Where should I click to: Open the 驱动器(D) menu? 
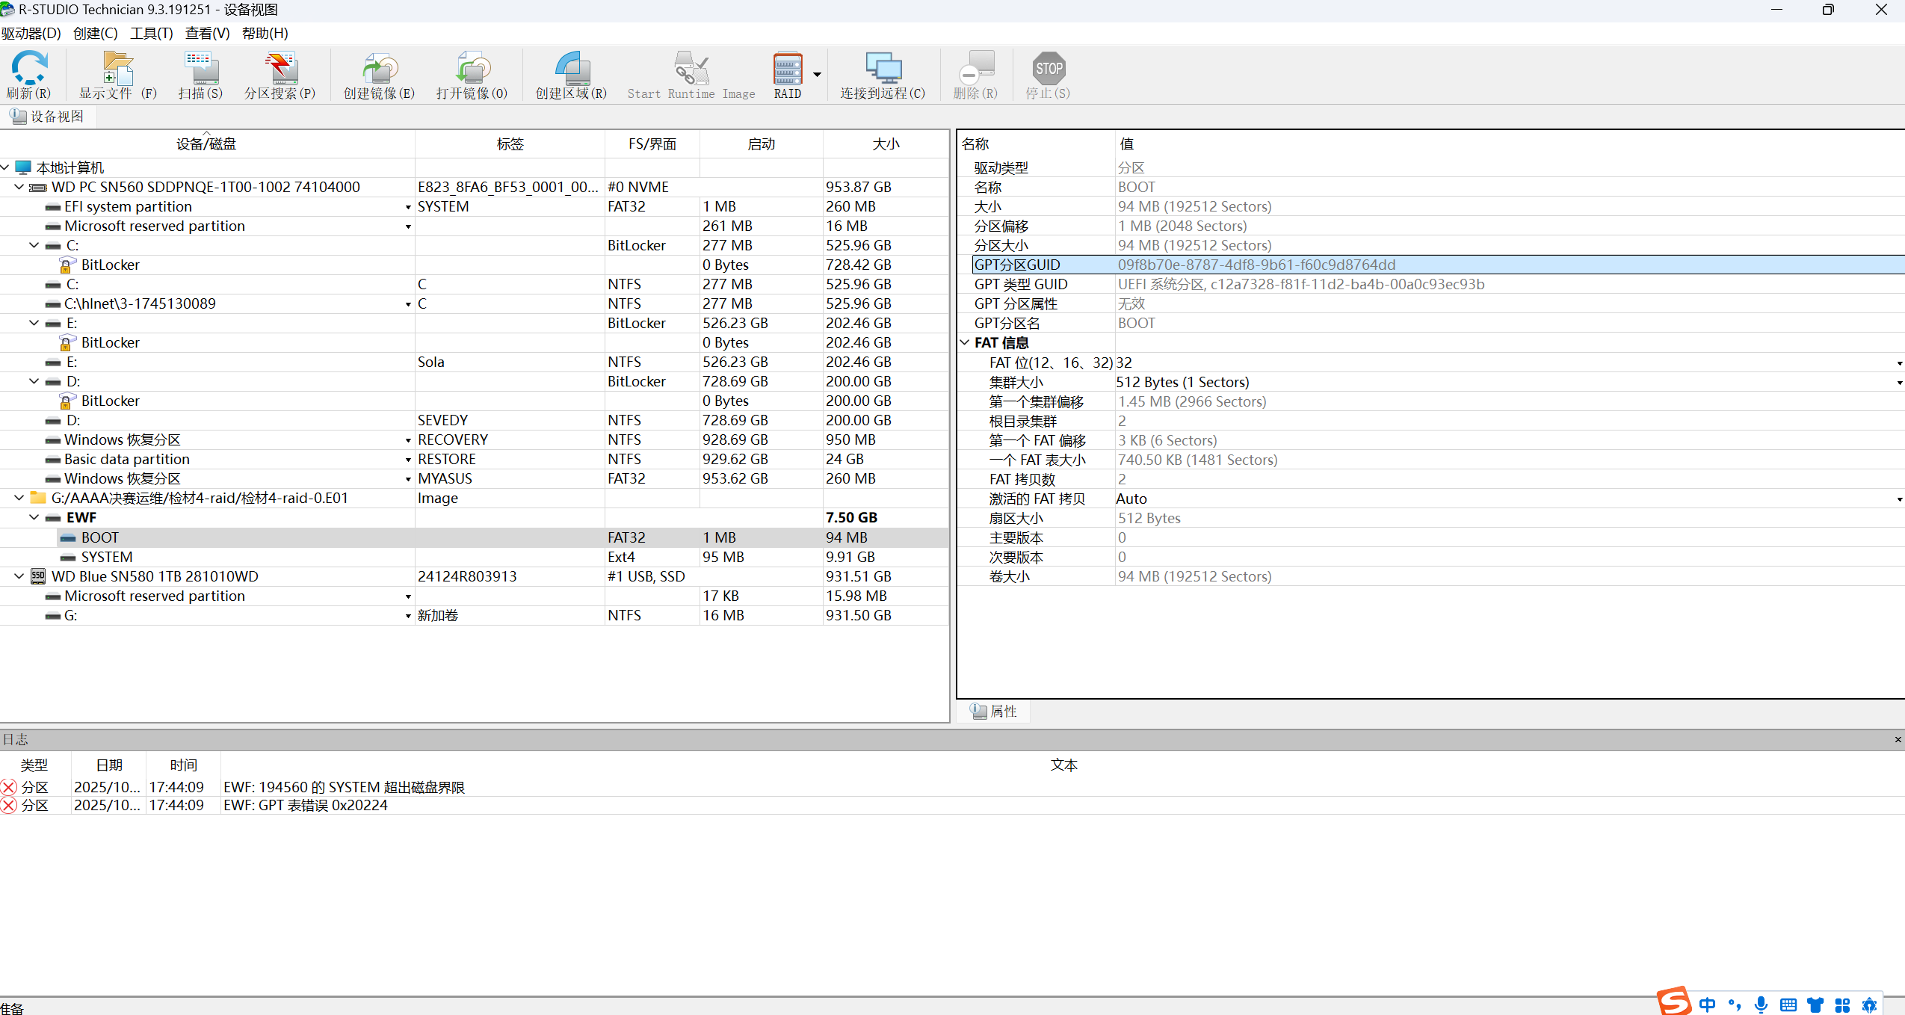31,33
